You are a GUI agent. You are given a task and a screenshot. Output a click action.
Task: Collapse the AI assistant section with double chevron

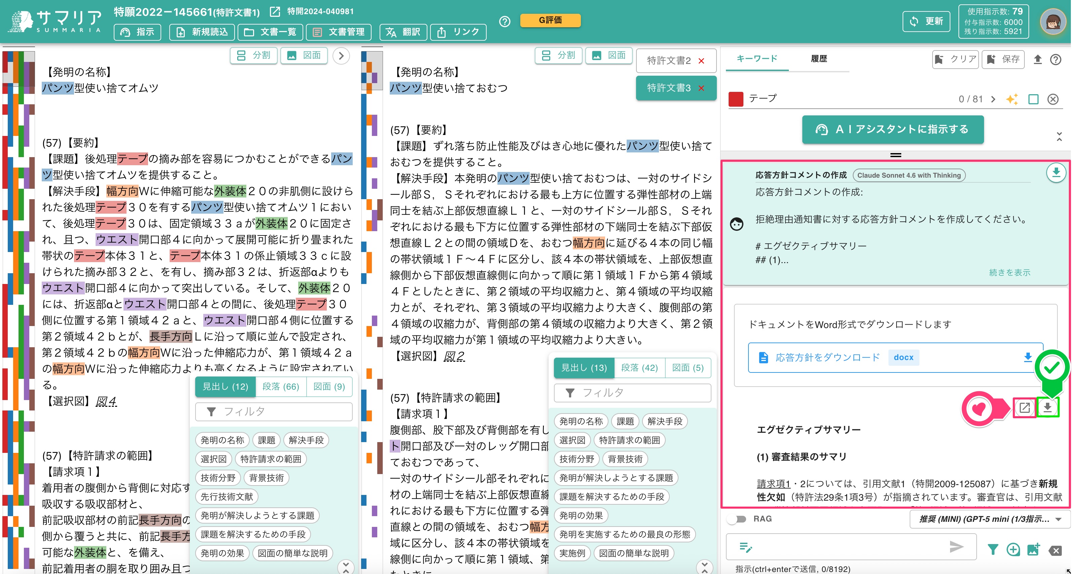point(1059,137)
